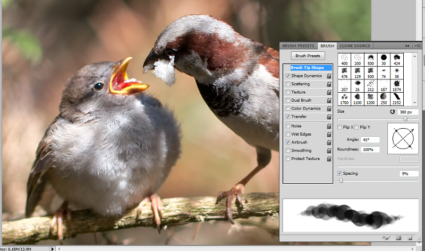Viewport: 425px width, 251px height.
Task: Toggle the bristle brush preview icon
Action: click(386, 238)
